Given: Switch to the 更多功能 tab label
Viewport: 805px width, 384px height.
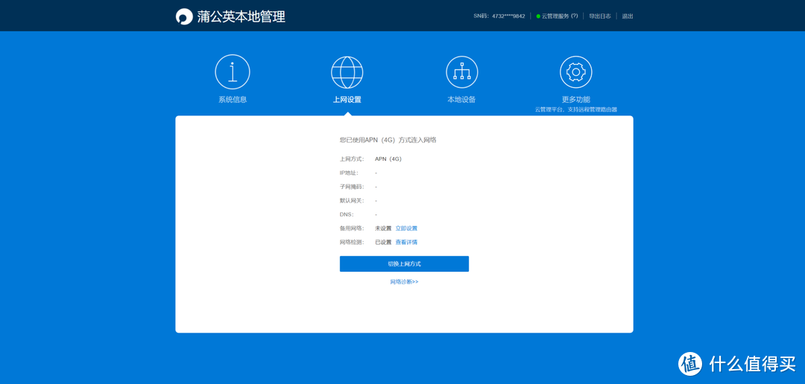Looking at the screenshot, I should (x=575, y=100).
